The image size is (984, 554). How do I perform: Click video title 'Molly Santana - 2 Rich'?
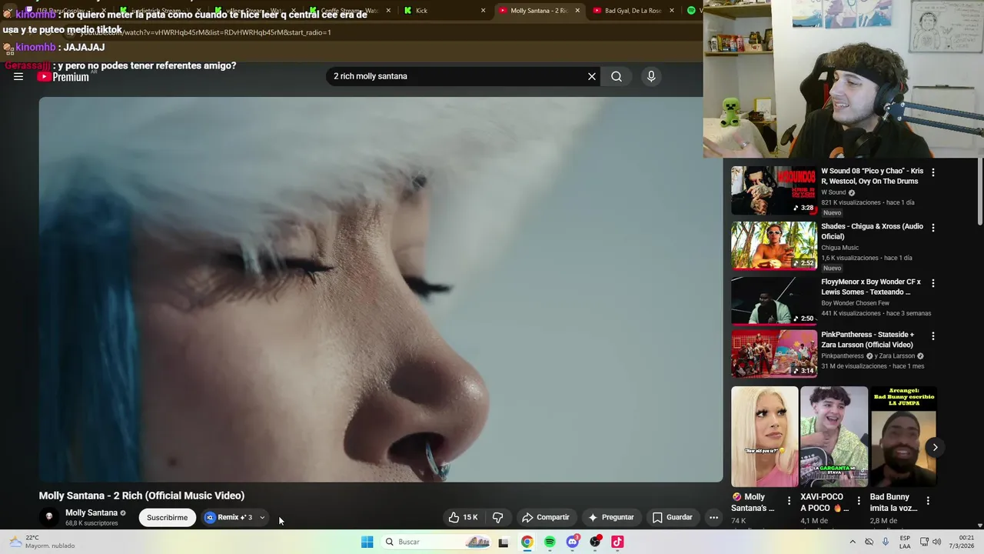pos(141,496)
